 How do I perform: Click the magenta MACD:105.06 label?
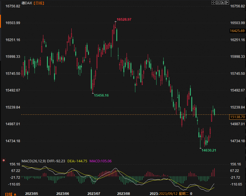[x=101, y=161]
